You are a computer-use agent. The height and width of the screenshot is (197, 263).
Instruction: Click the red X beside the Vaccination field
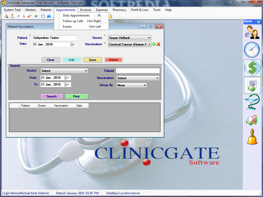click(158, 44)
